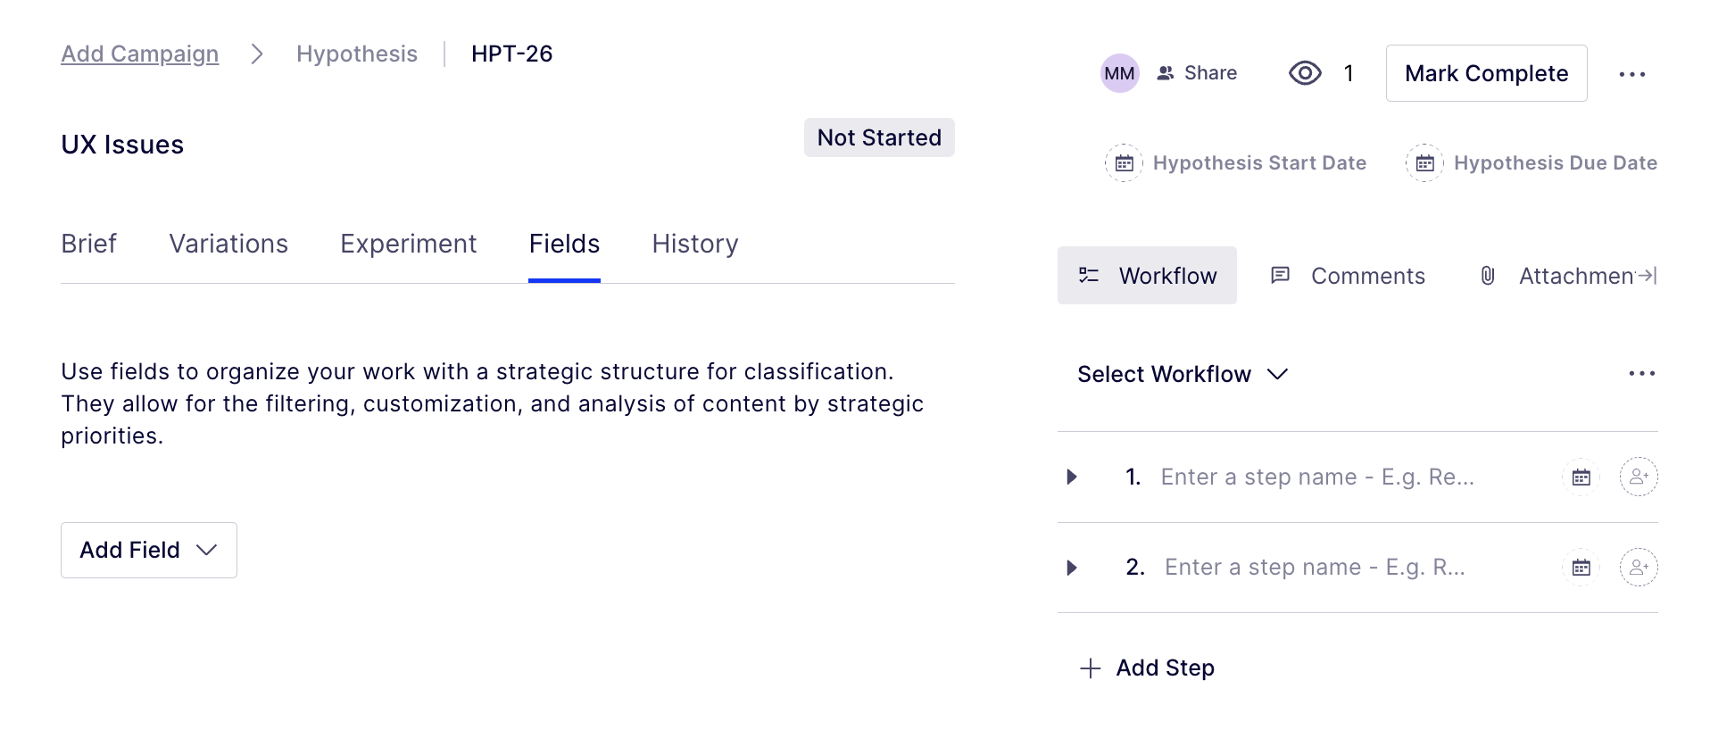The height and width of the screenshot is (755, 1710).
Task: Click the collapse panel arrow icon
Action: point(1648,276)
